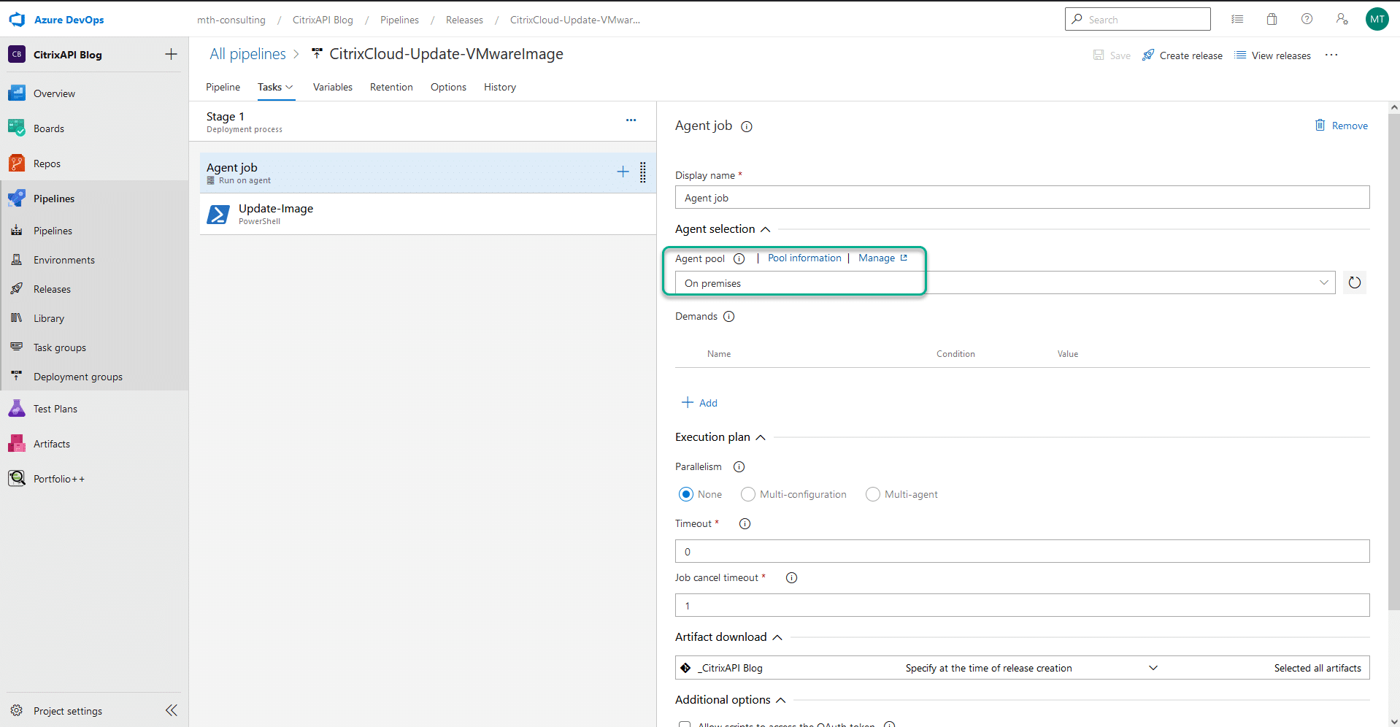Open Tasks tab dropdown arrow
Screen dimensions: 1400x727
(289, 87)
